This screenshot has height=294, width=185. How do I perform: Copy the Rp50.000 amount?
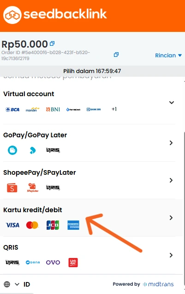52,44
